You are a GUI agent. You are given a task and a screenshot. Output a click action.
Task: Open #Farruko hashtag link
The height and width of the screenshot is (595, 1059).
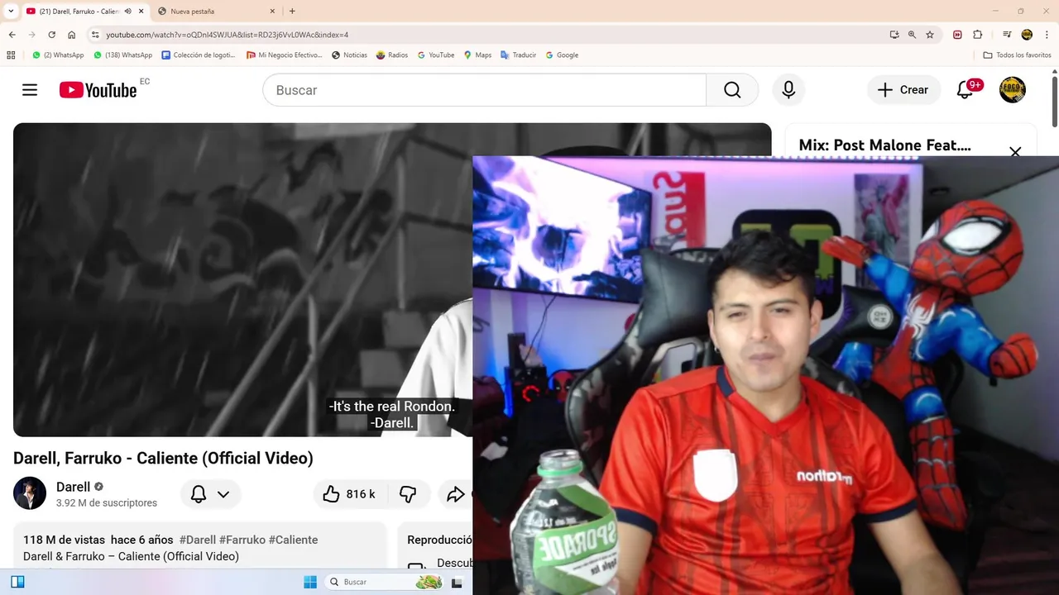click(242, 540)
